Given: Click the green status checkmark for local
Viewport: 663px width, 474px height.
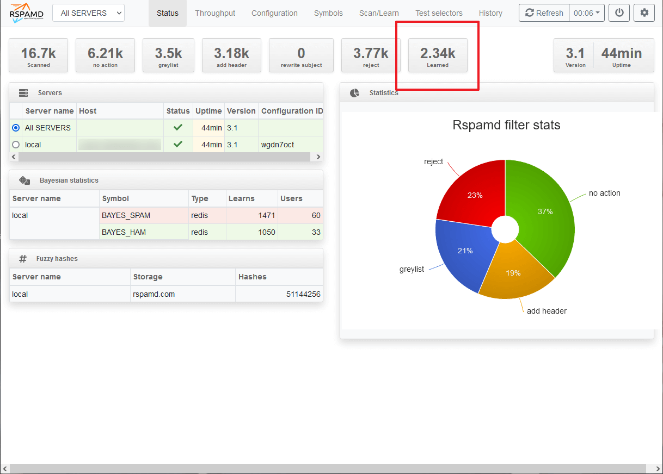Looking at the screenshot, I should [x=177, y=144].
